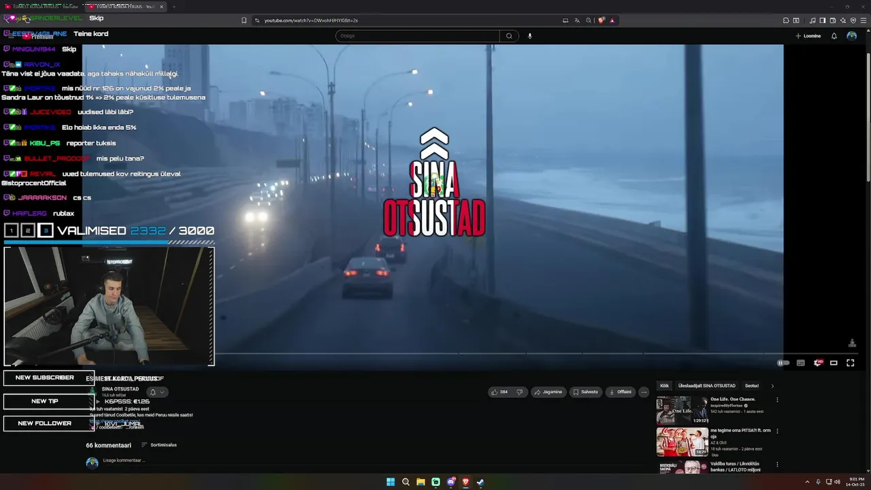The height and width of the screenshot is (490, 871).
Task: Click the translate page icon in address bar
Action: tap(577, 20)
